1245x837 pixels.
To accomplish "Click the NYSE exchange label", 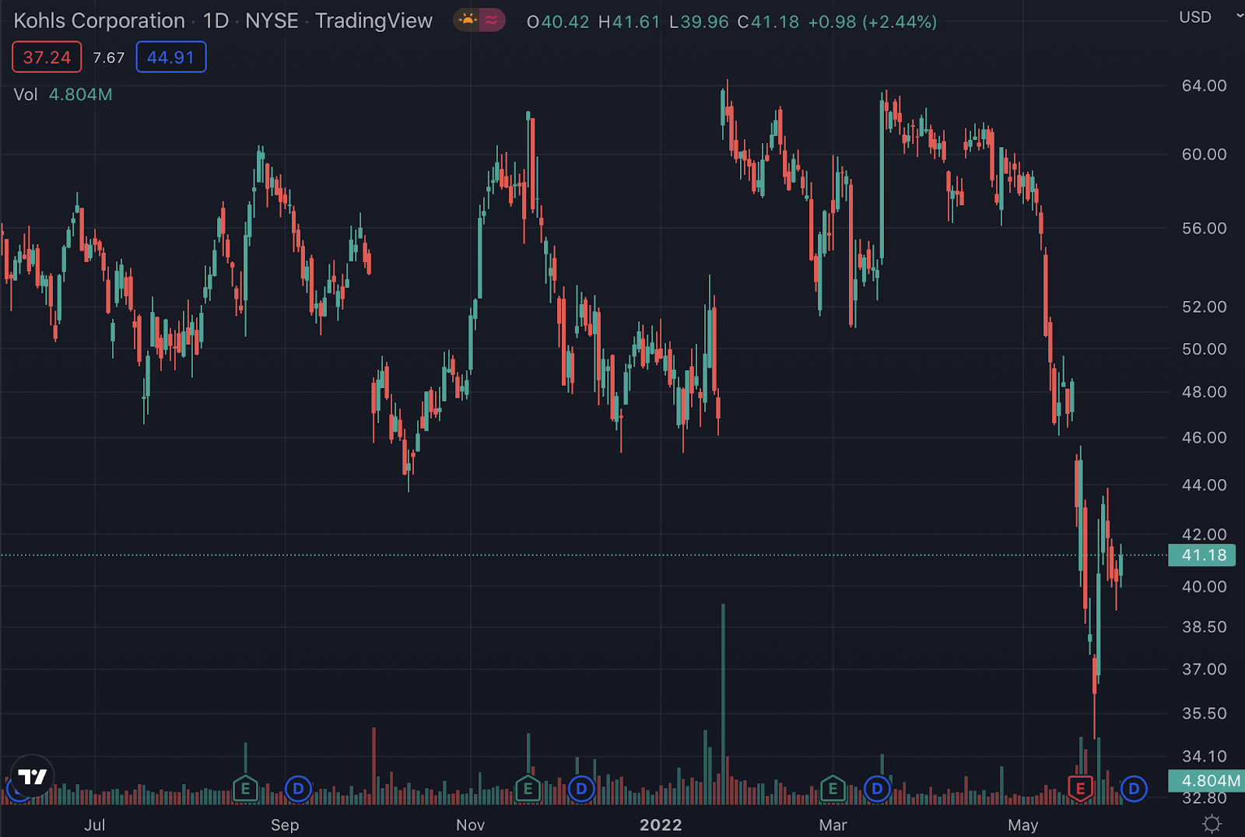I will 272,21.
